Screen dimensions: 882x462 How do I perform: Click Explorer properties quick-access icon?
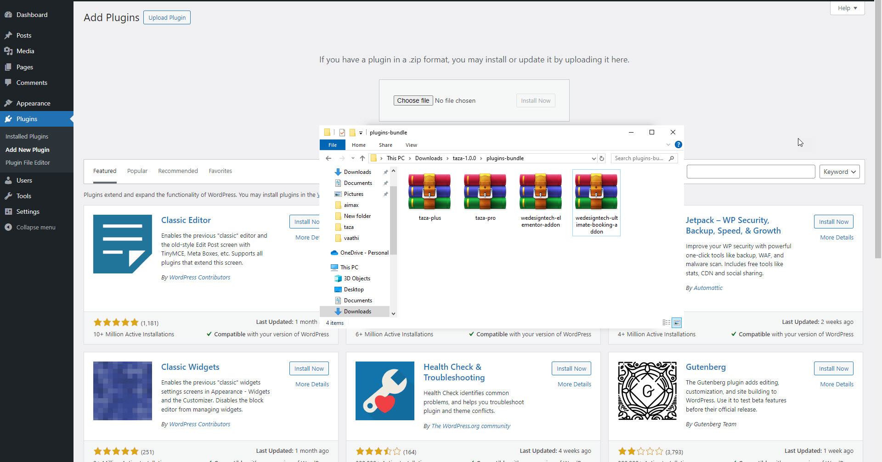tap(342, 133)
